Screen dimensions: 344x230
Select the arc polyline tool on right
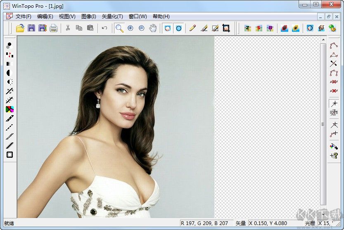pos(334,73)
